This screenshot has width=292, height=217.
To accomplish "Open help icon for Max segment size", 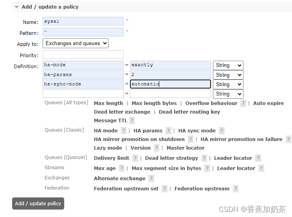I will 207,168.
